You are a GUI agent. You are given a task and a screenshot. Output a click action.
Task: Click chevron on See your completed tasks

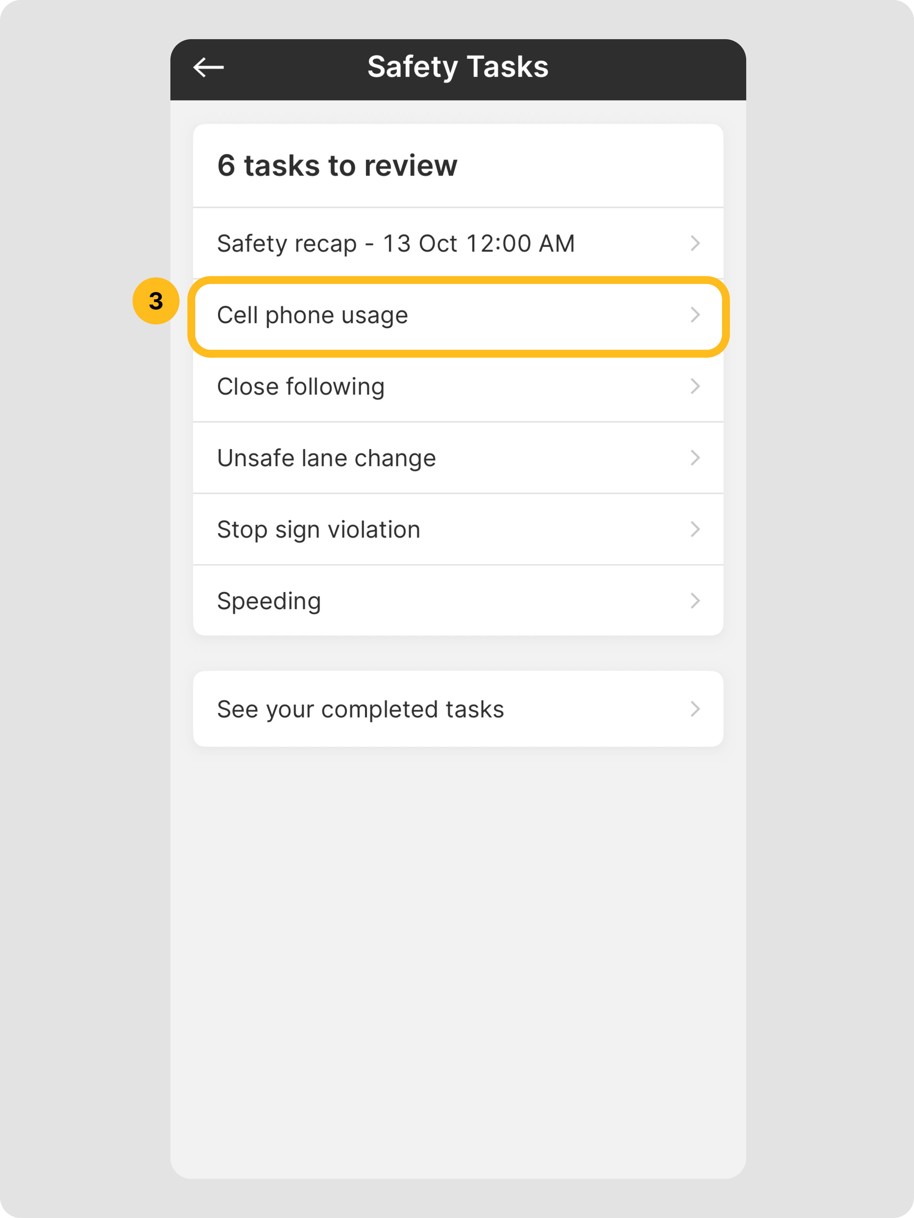[x=695, y=709]
